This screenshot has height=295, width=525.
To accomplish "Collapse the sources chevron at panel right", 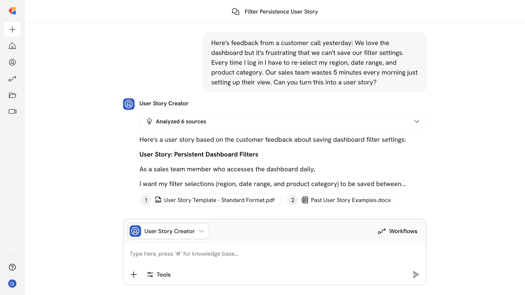I will pos(417,121).
